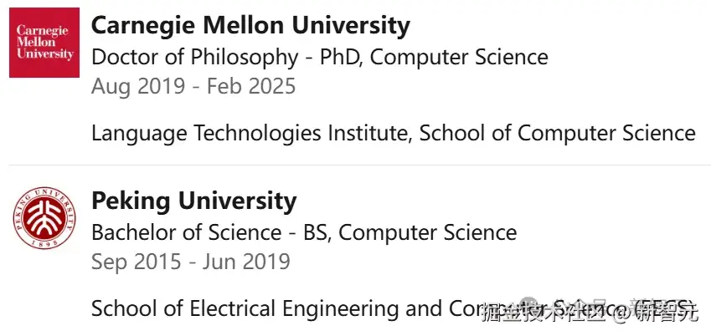This screenshot has width=711, height=336.
Task: Click School of Computer Science in CMU description
Action: 557,134
